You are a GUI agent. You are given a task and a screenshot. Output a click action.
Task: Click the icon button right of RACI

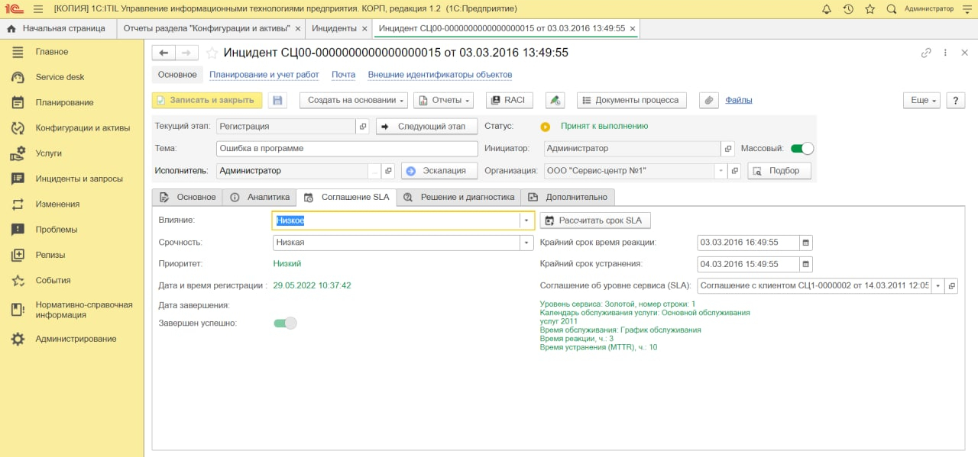coord(555,100)
